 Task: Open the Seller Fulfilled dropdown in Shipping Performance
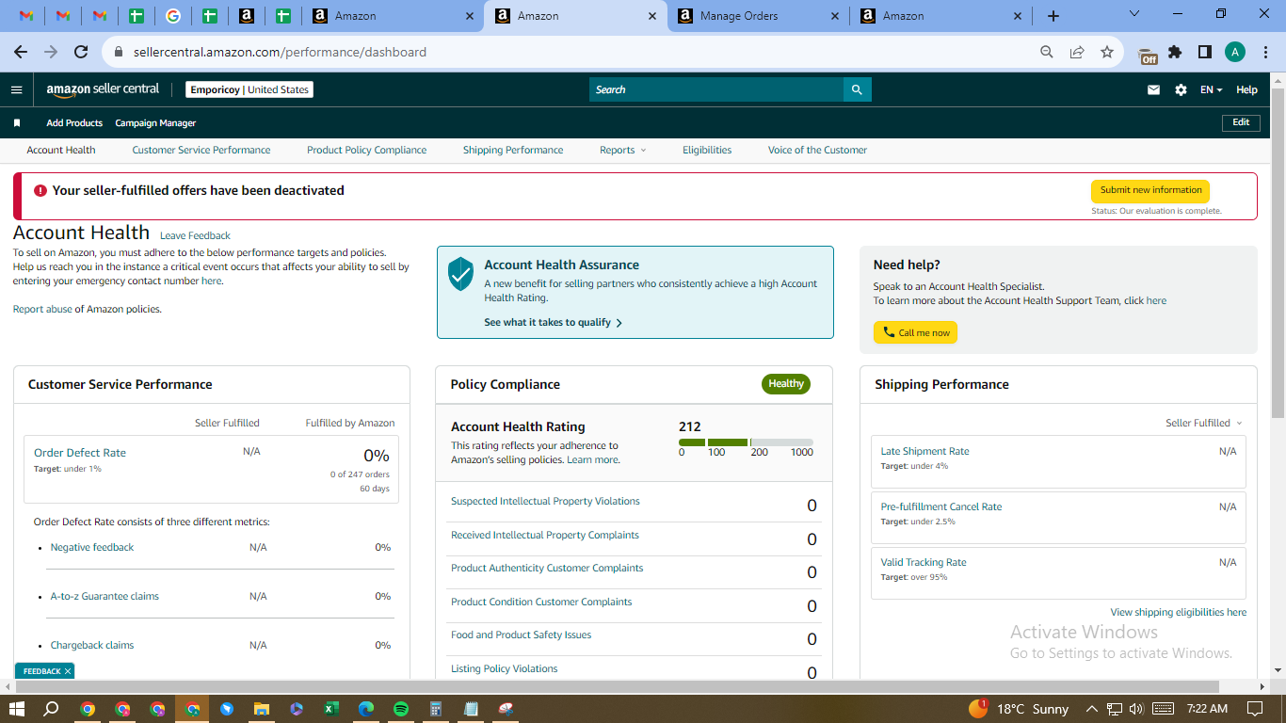(1204, 423)
